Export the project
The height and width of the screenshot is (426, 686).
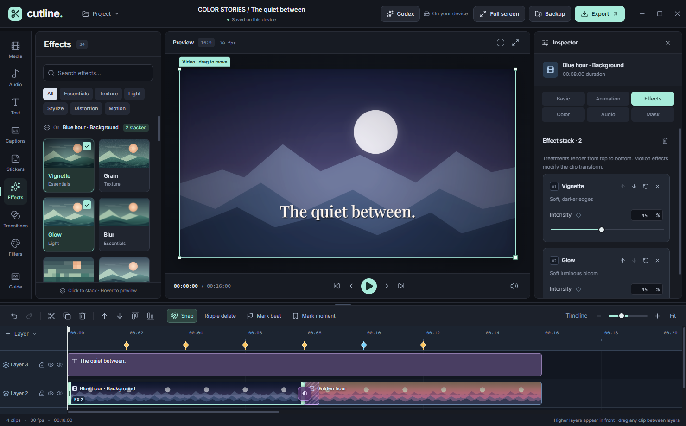[600, 14]
